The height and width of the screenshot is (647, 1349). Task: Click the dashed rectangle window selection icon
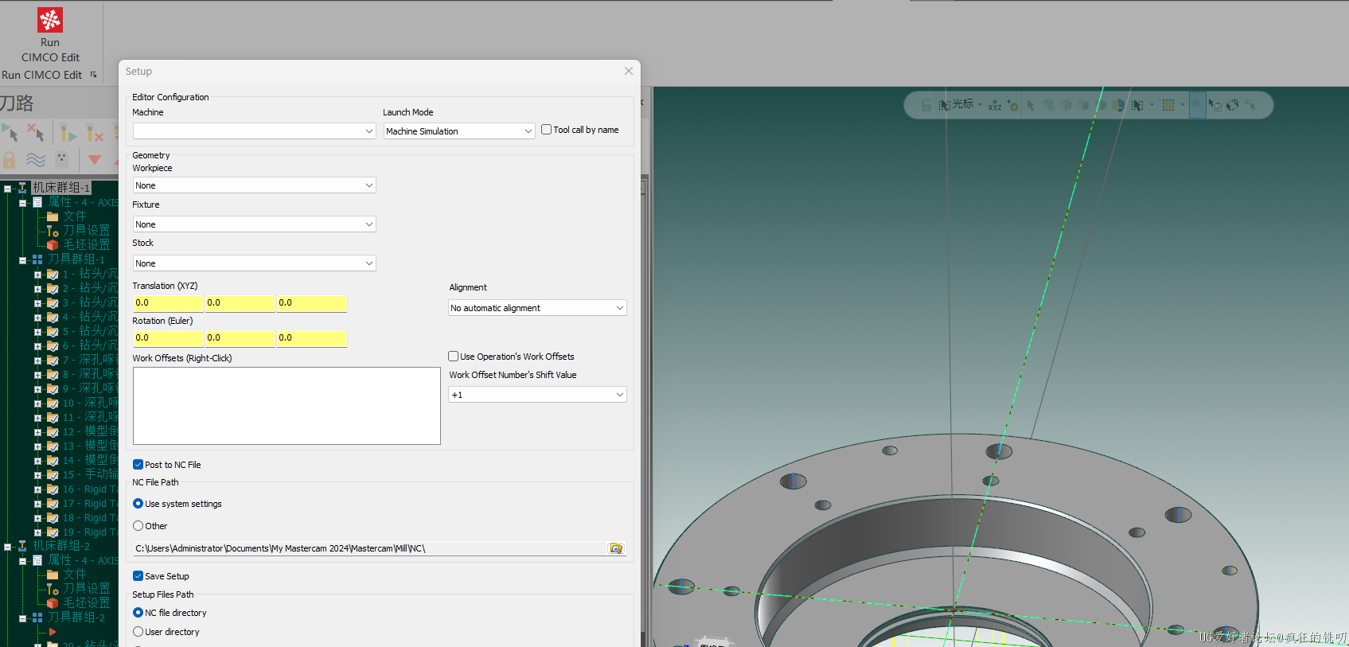[x=1168, y=105]
